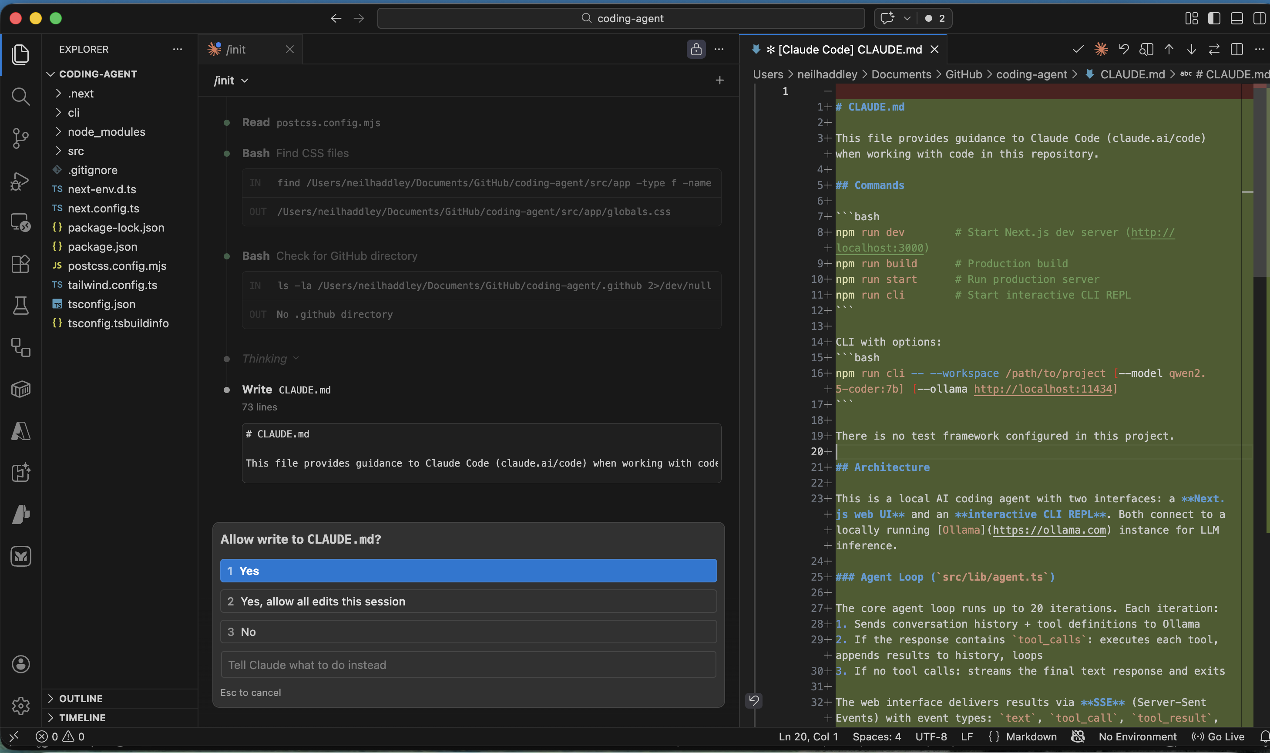Collapse the CODING-AGENT folder
Screen dimensions: 1270x753
(50, 74)
